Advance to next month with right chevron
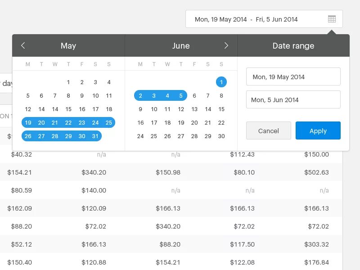360x270 pixels. pos(226,45)
